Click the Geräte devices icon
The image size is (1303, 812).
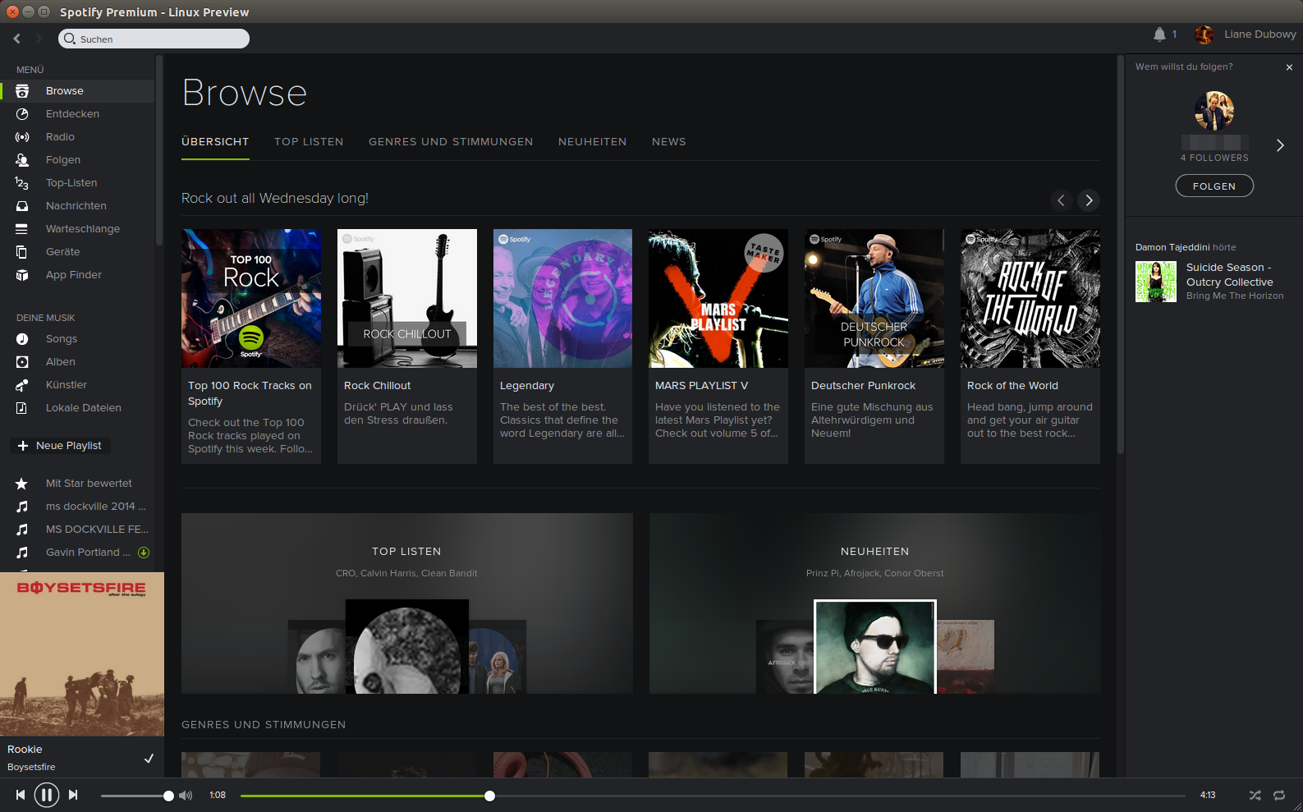point(22,252)
